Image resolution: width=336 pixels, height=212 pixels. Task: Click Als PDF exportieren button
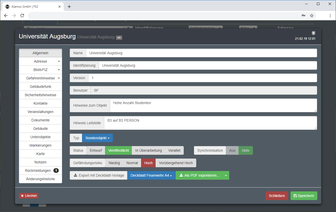[x=199, y=175]
